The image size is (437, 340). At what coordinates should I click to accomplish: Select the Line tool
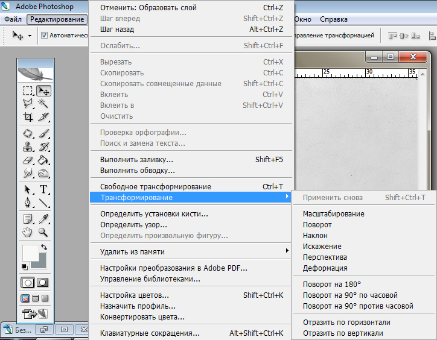[43, 203]
